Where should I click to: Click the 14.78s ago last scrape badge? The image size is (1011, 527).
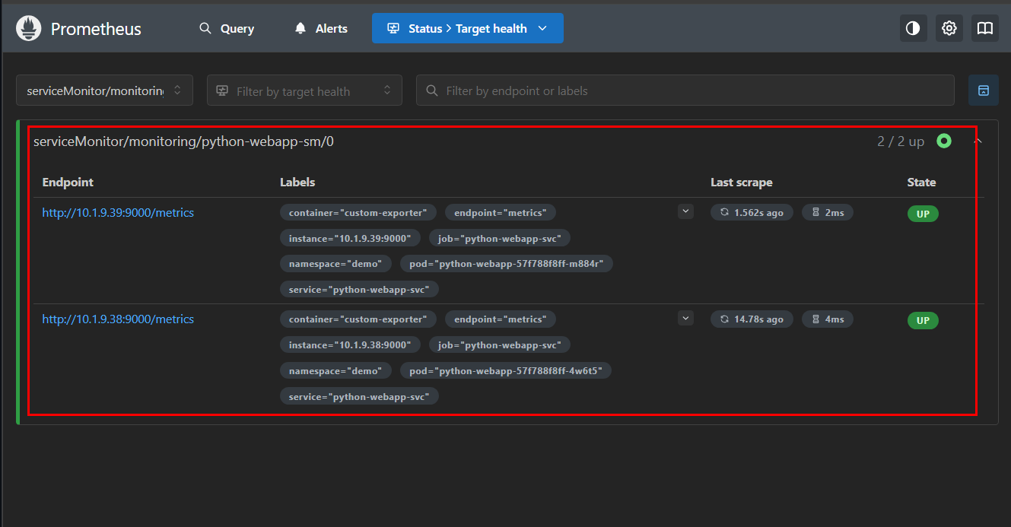752,319
